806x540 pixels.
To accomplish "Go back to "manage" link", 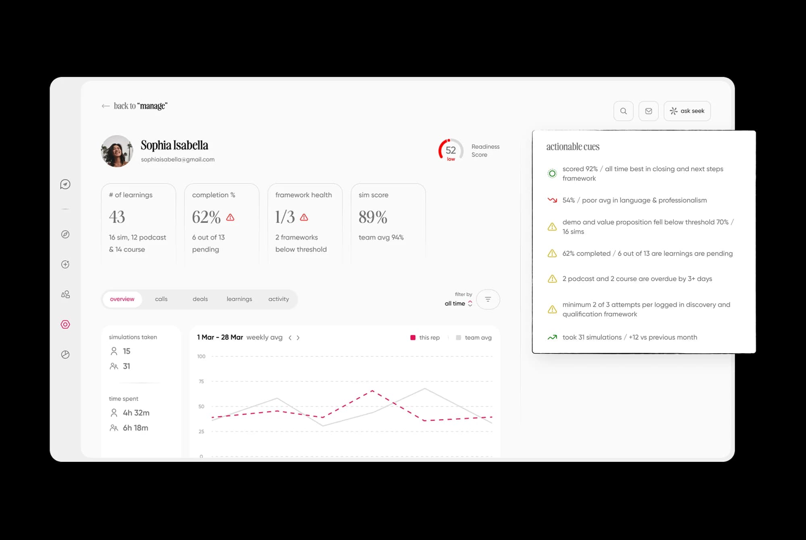I will [x=140, y=106].
